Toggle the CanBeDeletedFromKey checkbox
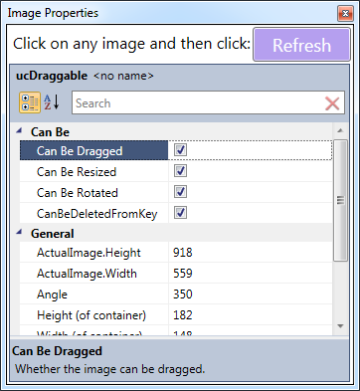The height and width of the screenshot is (391, 360). coord(180,213)
